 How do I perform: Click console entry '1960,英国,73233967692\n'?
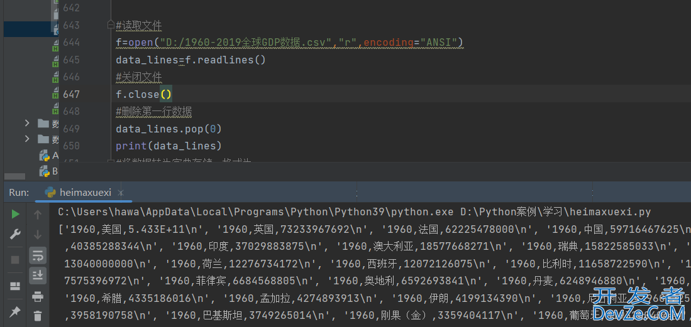coord(292,229)
